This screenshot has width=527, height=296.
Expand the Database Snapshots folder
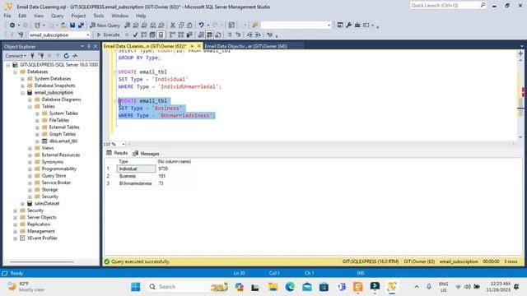coord(22,86)
